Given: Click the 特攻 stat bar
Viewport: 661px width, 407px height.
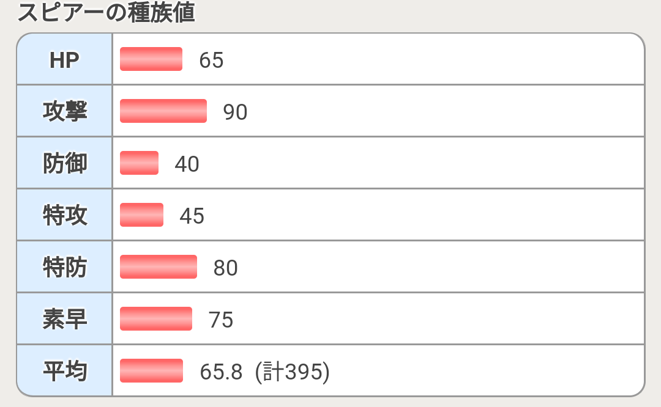Looking at the screenshot, I should (141, 215).
